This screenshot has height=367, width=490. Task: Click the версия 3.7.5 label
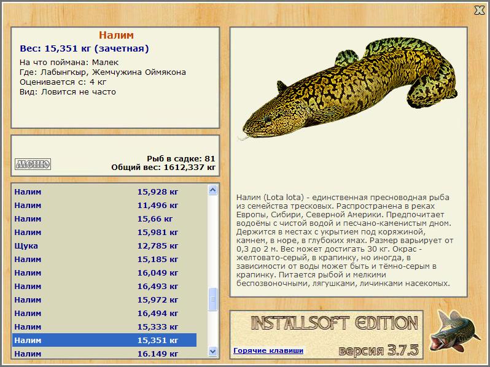pos(378,350)
